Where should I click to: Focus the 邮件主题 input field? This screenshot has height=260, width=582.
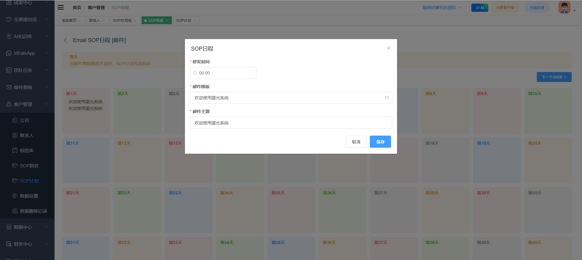tap(291, 123)
